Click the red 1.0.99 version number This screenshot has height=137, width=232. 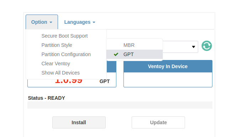point(69,82)
